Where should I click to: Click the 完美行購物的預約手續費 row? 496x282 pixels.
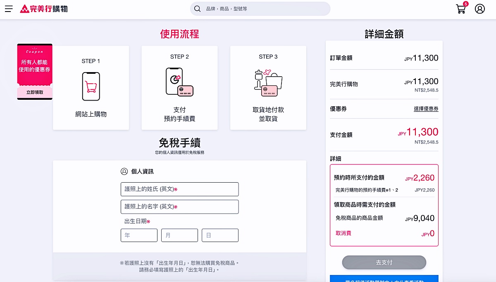point(385,190)
